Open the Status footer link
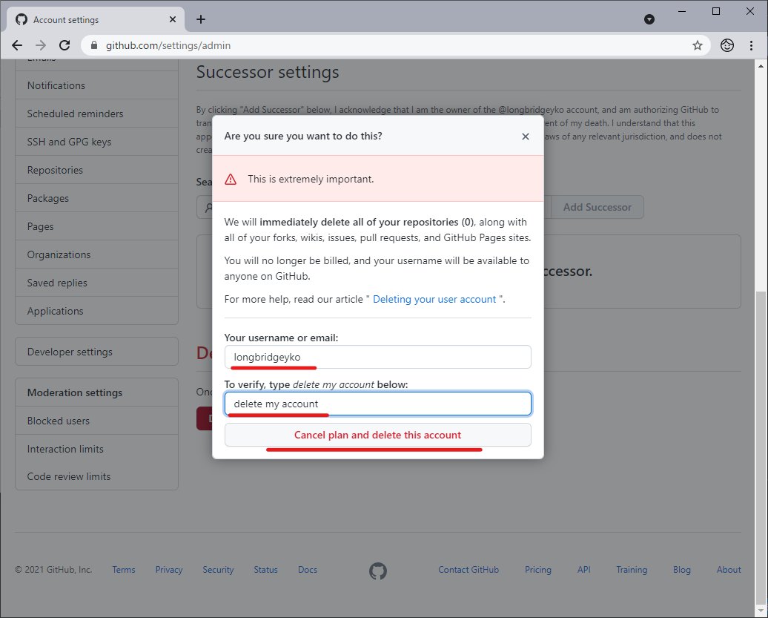Image resolution: width=768 pixels, height=618 pixels. (265, 570)
